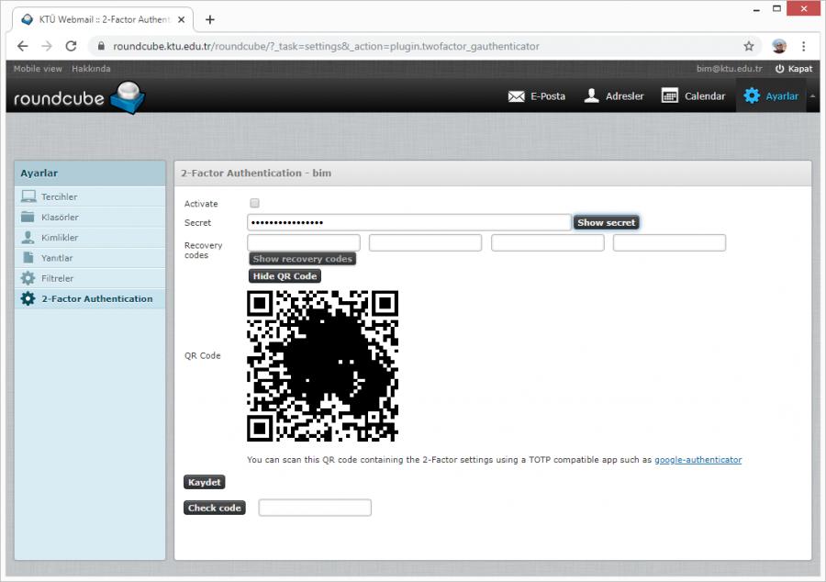Viewport: 826px width, 582px height.
Task: Open the Calendar section
Action: [x=693, y=96]
